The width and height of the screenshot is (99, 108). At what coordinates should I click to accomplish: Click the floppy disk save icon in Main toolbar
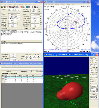point(29,7)
